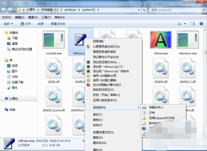Choose 复制(C) in context menu
This screenshot has width=207, height=151.
pos(114,120)
